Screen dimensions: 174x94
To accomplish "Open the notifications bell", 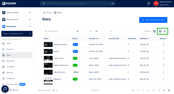I will [x=149, y=3].
